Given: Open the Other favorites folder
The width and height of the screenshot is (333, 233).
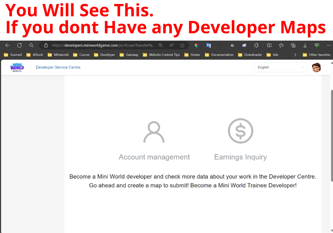Looking at the screenshot, I should 316,55.
